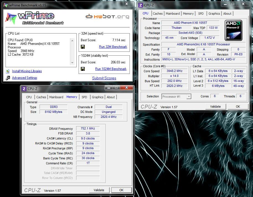The width and height of the screenshot is (253, 197).
Task: Switch to Caches tab in Memory CPU-Z window
Action: click(41, 97)
